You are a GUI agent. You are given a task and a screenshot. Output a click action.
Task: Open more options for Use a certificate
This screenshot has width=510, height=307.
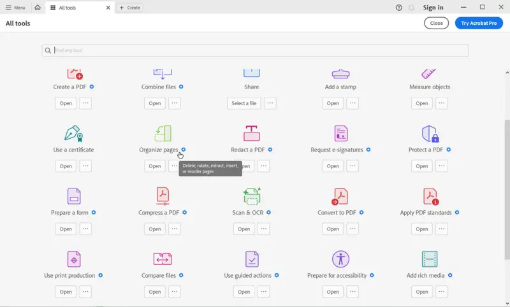[85, 166]
